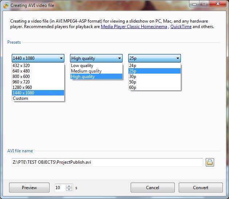Select 30p frame rate option
The image size is (229, 199).
tap(133, 77)
